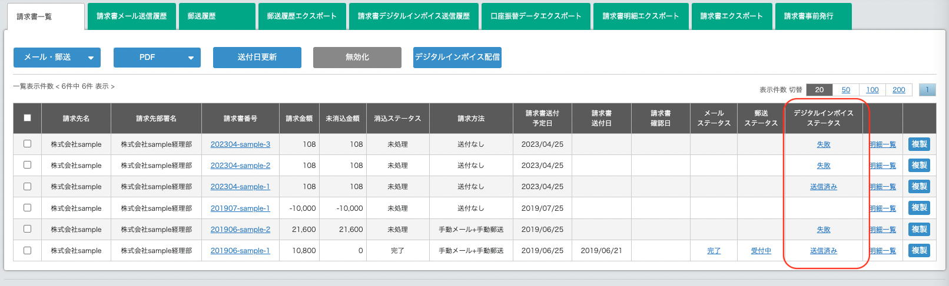Click the 一覧表示件数 summary text

click(64, 86)
